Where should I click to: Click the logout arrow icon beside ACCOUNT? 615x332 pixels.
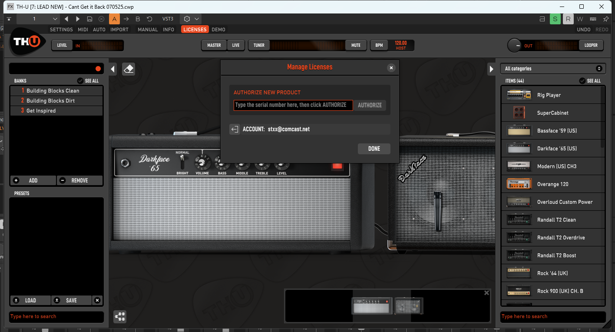235,129
